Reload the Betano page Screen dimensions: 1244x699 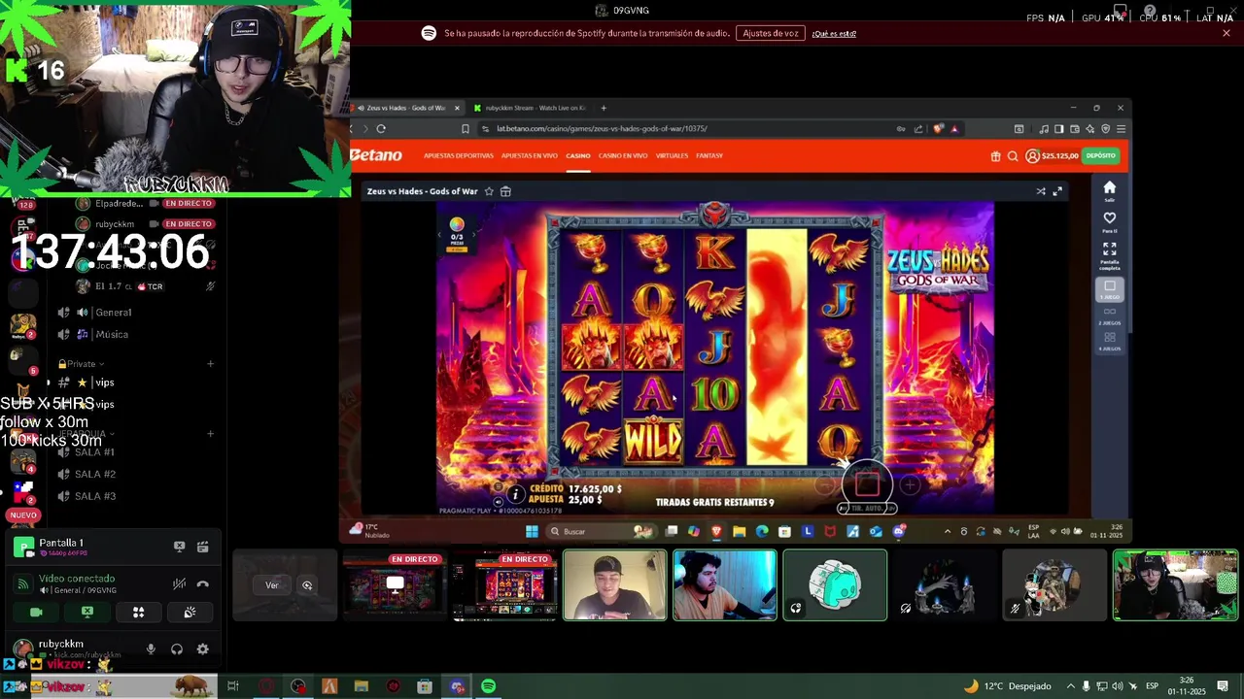[x=381, y=128]
